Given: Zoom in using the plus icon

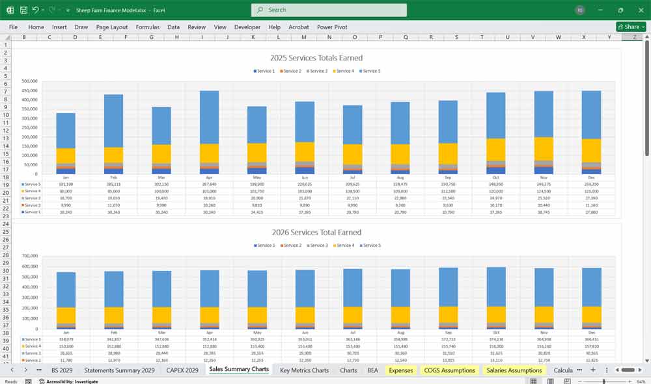Looking at the screenshot, I should tap(630, 380).
